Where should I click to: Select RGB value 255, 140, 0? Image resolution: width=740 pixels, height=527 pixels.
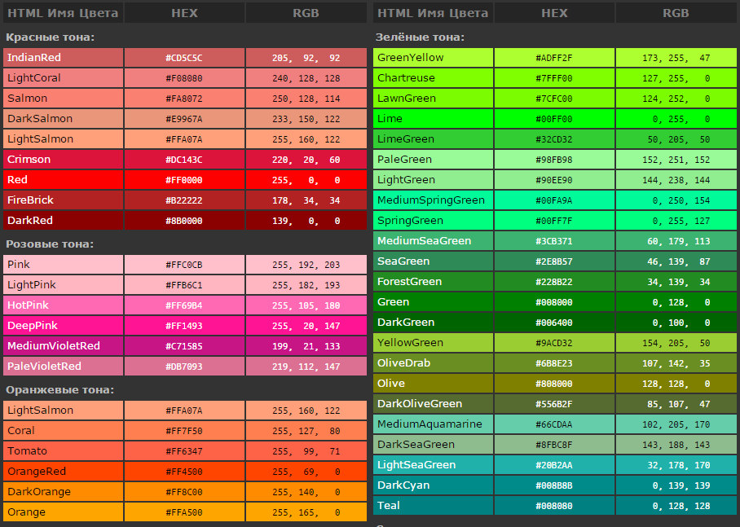pos(306,492)
